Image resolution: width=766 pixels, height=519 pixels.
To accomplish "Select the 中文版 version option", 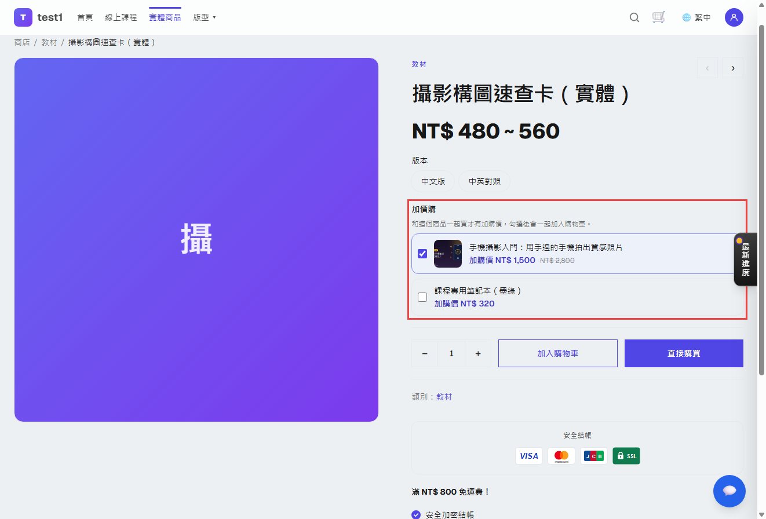I will click(433, 181).
